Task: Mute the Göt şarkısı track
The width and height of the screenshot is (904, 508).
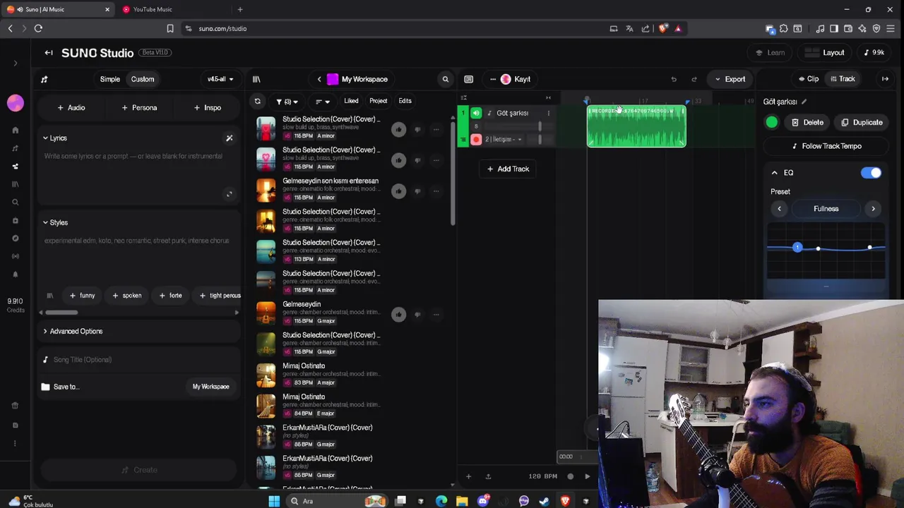Action: click(476, 113)
